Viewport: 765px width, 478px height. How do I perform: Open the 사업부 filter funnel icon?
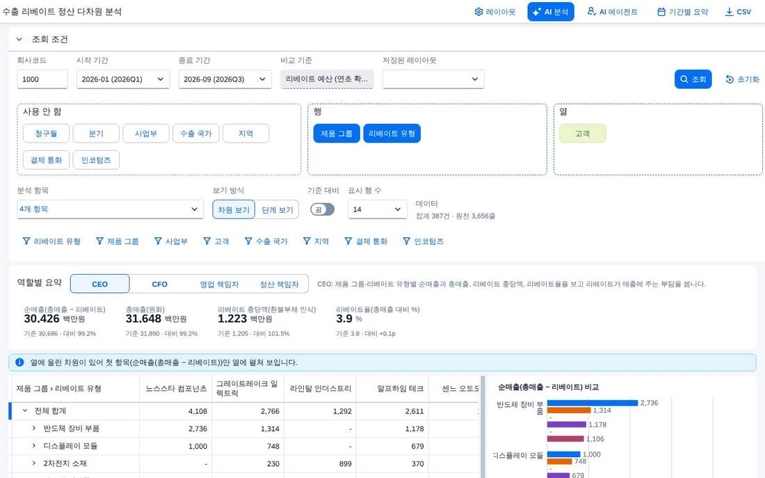[158, 241]
